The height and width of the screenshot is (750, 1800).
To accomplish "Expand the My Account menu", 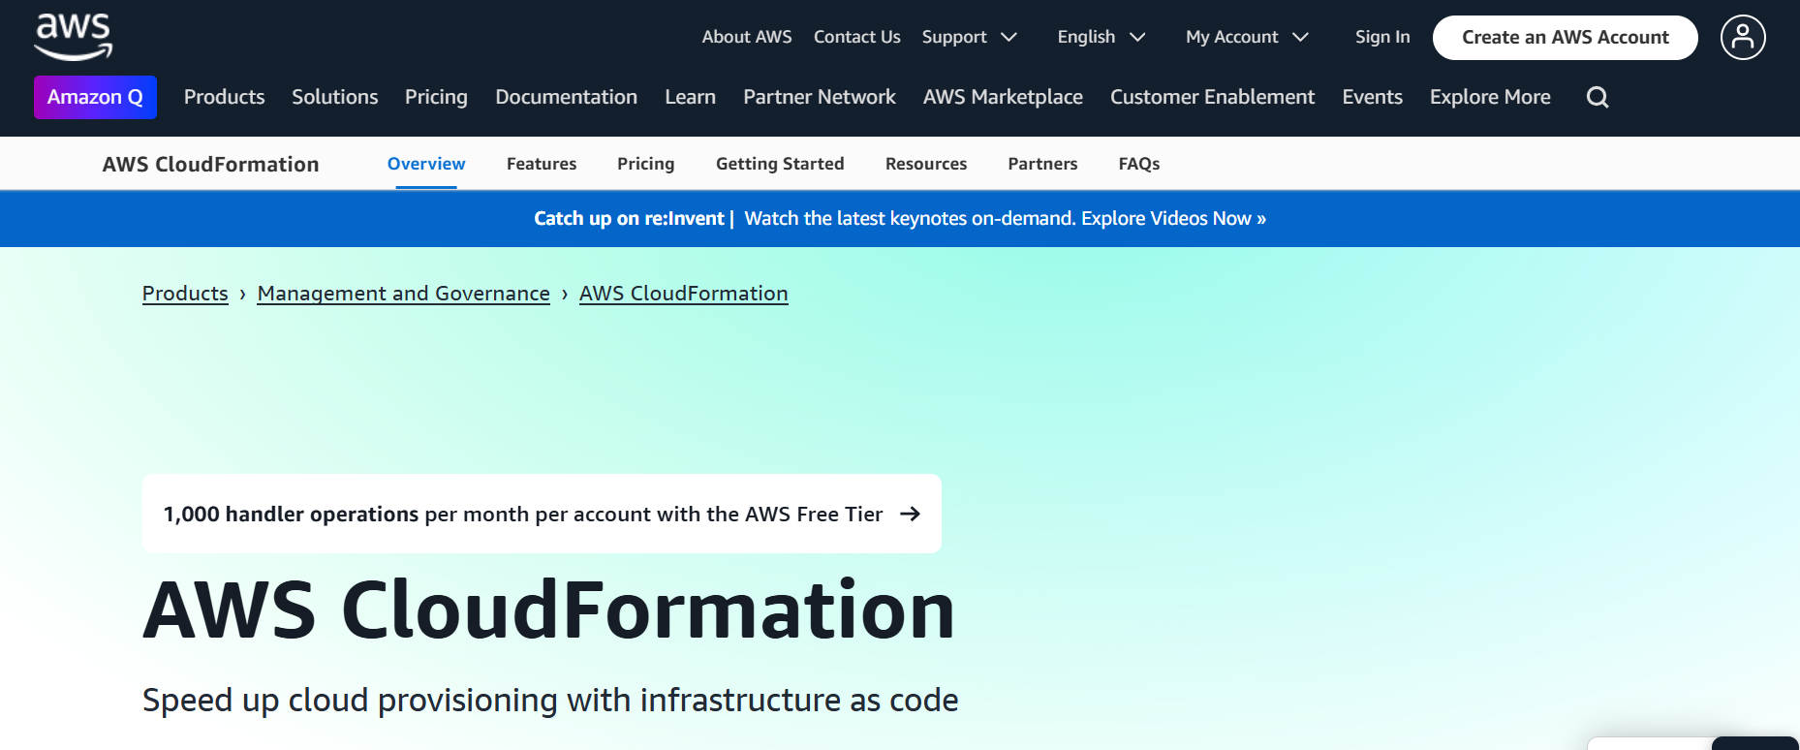I will (x=1246, y=37).
